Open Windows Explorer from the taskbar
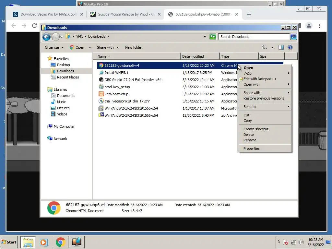Screen dimensions: 332x249 tap(28, 242)
